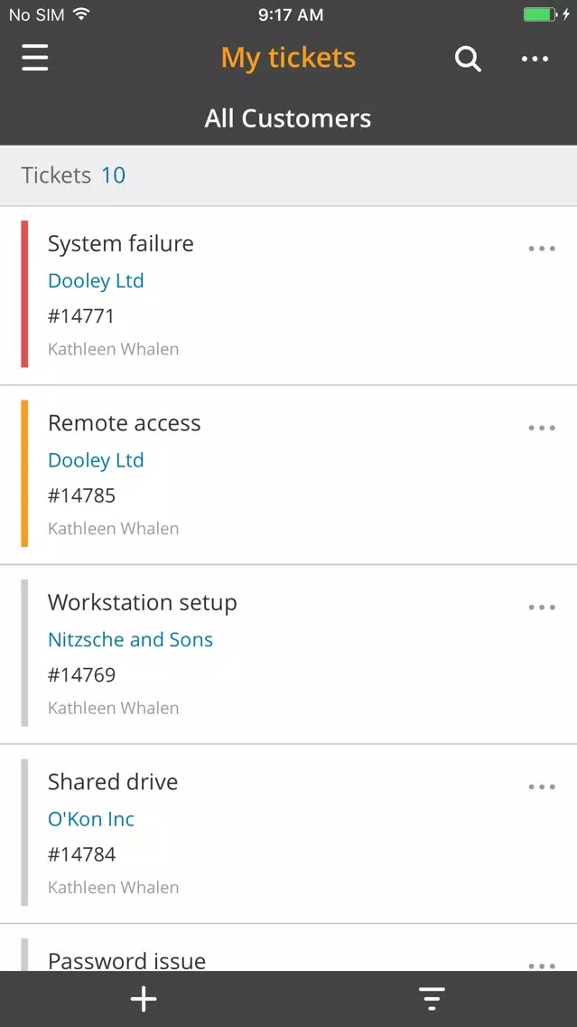Create a new ticket with the plus icon
The width and height of the screenshot is (577, 1027).
pyautogui.click(x=144, y=999)
